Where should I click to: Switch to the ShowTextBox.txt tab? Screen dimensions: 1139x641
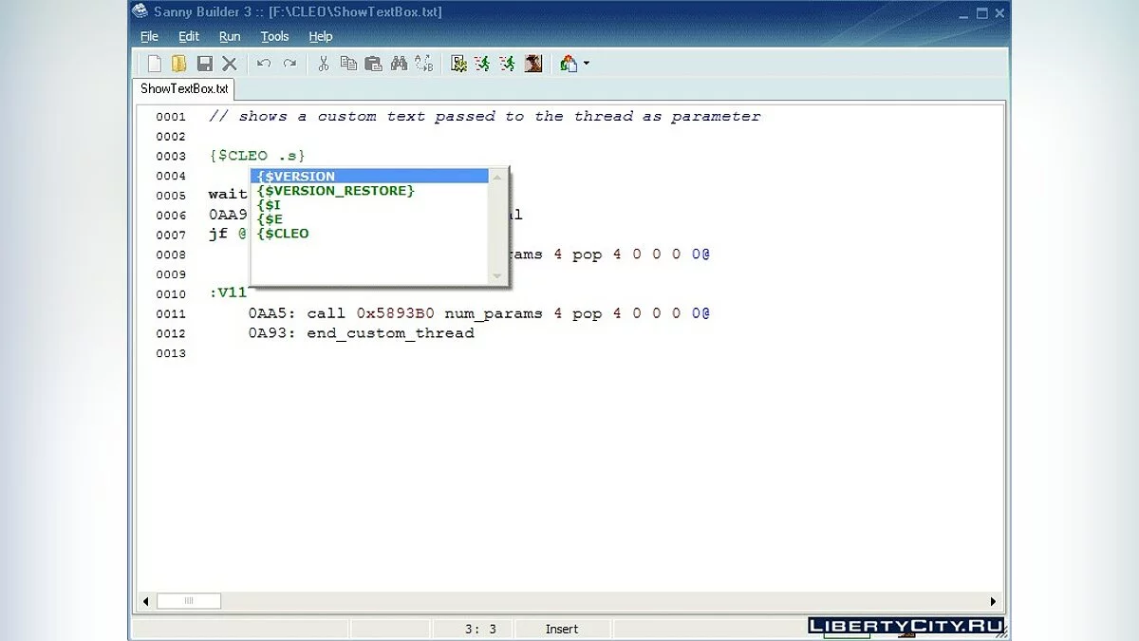(x=184, y=88)
